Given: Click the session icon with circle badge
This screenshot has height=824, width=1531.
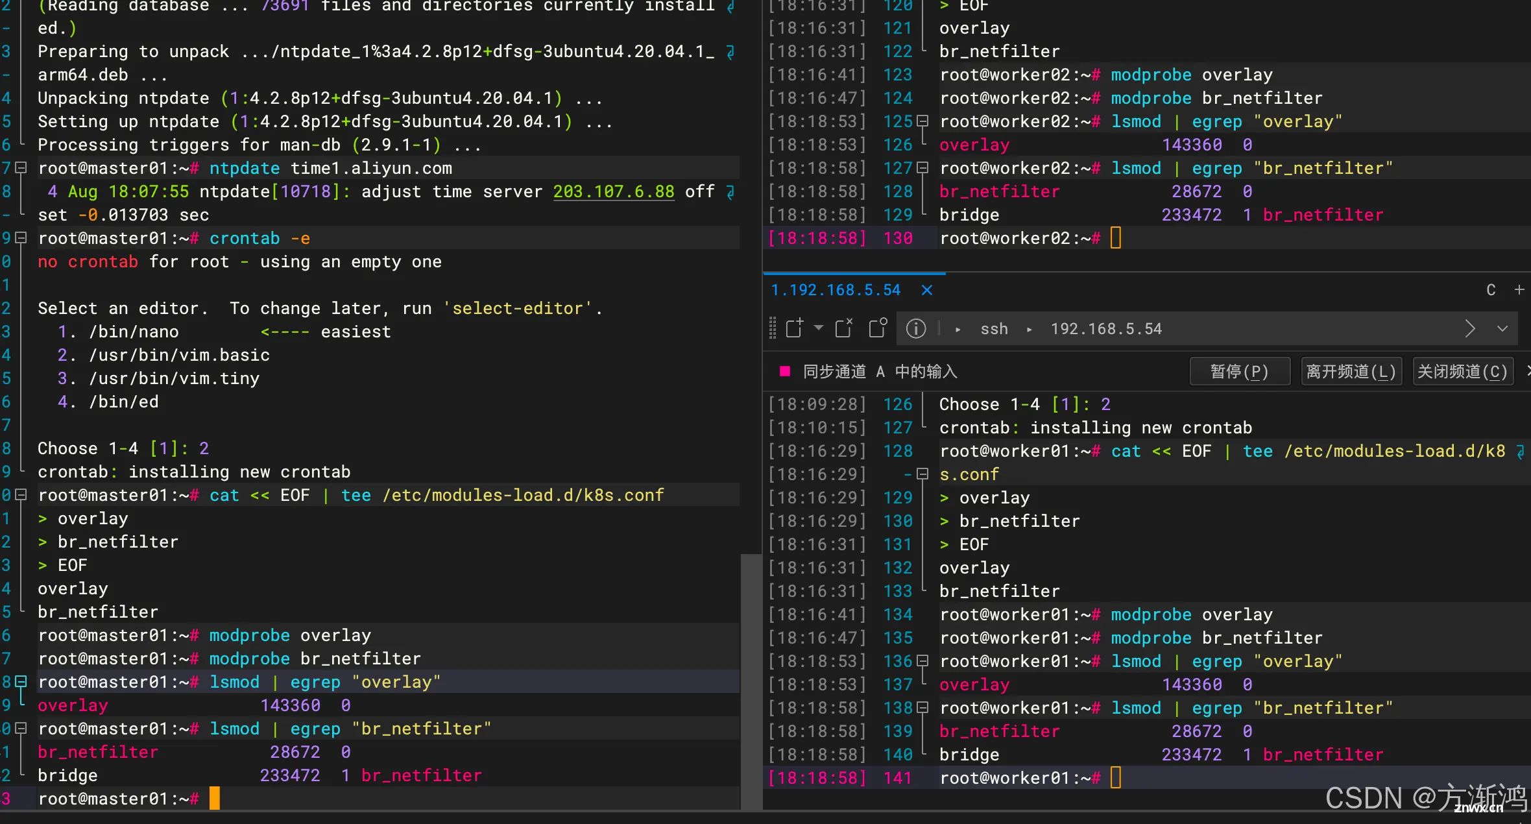Looking at the screenshot, I should pos(878,328).
